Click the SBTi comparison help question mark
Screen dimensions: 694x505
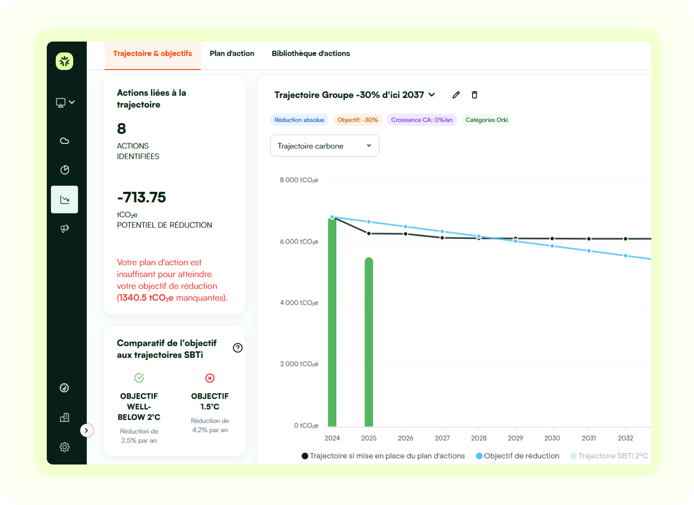tap(238, 348)
